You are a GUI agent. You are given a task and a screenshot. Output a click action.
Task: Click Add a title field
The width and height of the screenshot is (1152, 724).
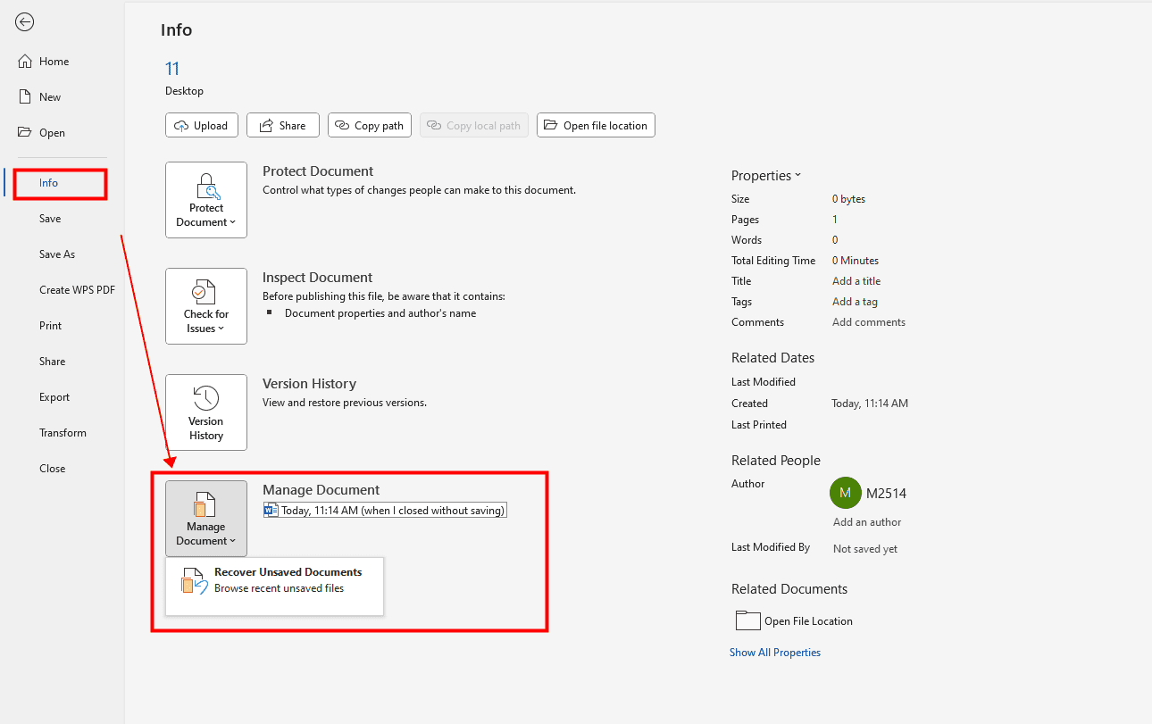pos(856,281)
